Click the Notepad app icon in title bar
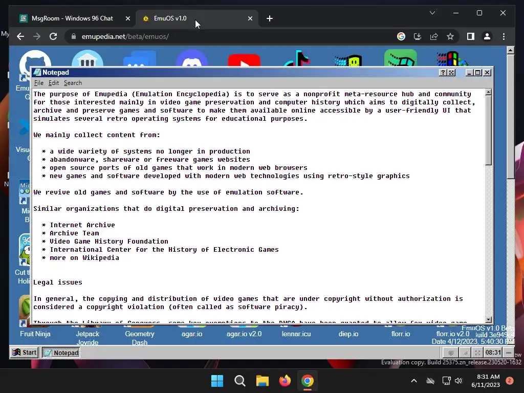Screen dimensions: 524x393 37,73
